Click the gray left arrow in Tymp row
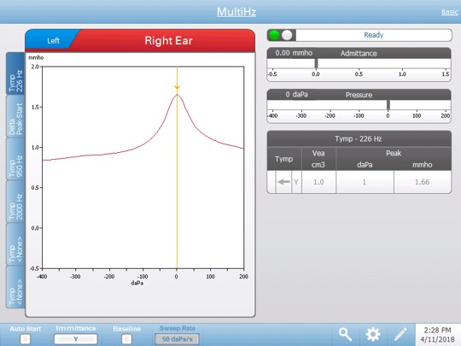 pos(283,182)
